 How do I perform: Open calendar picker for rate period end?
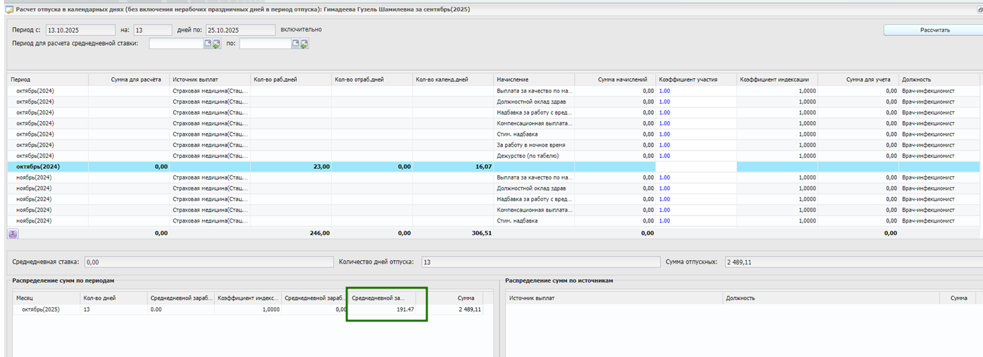pos(296,44)
